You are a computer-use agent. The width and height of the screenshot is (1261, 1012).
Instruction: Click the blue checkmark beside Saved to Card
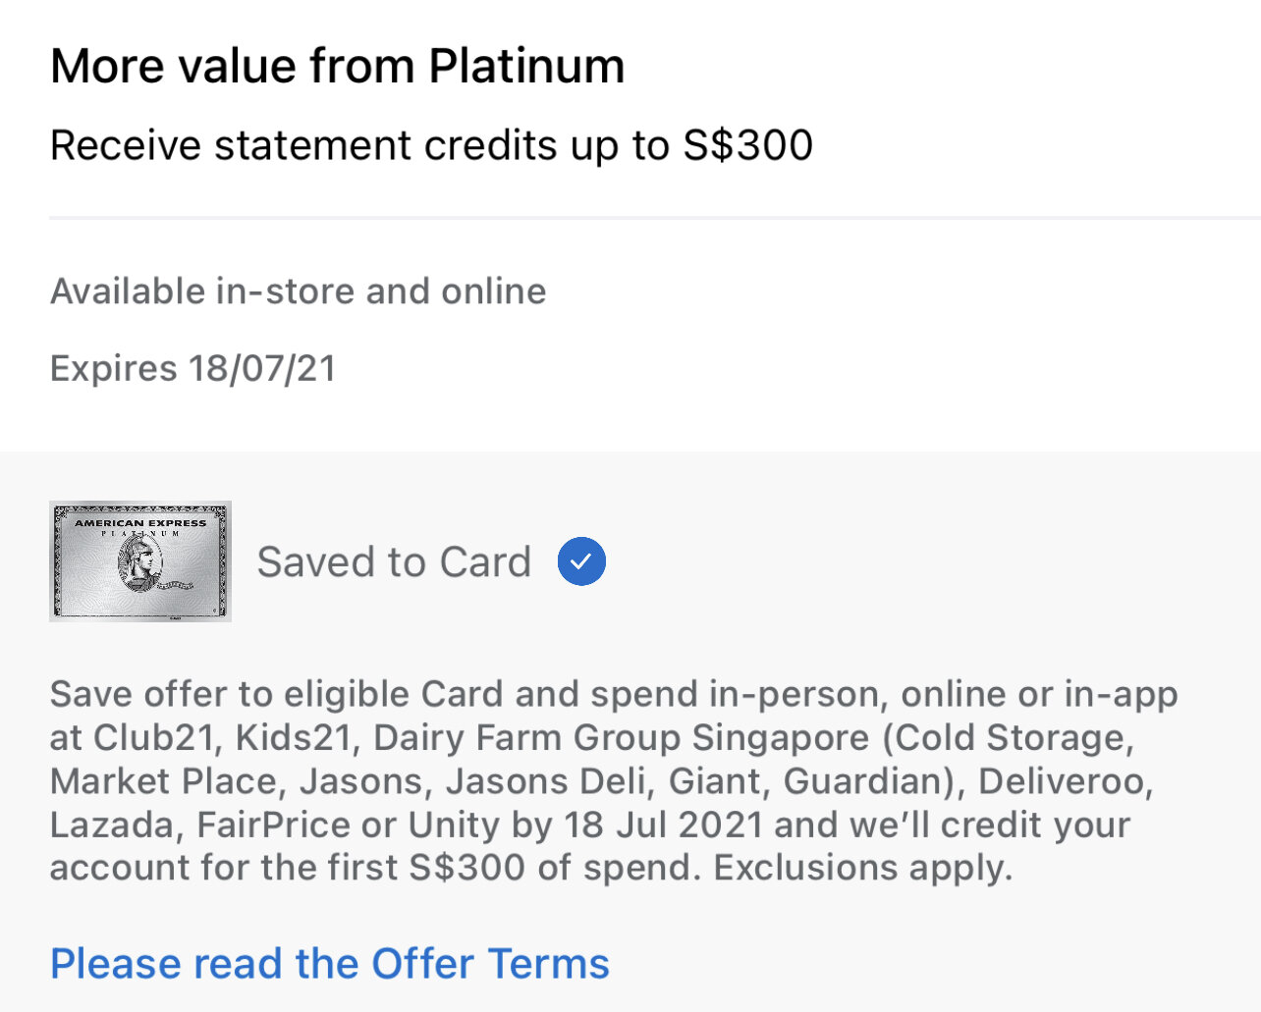(581, 561)
